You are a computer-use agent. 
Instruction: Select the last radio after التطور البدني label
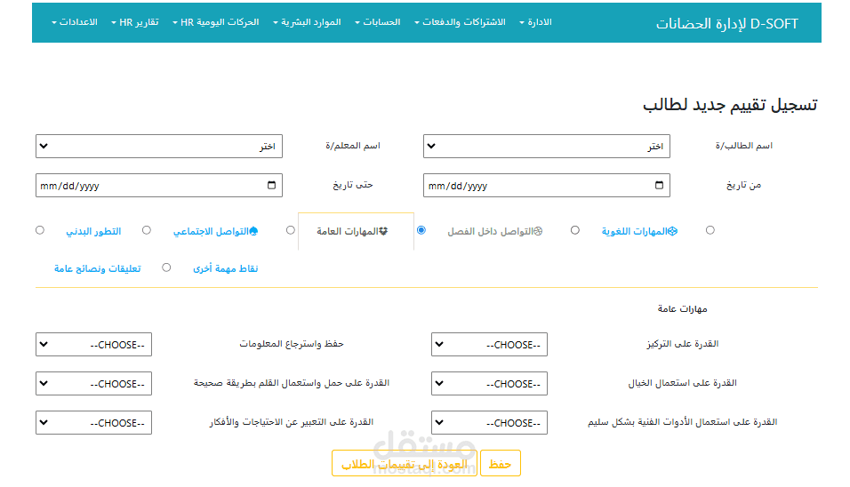click(x=40, y=230)
